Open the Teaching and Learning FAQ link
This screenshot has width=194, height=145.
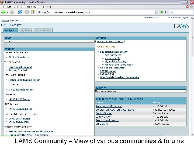108,120
